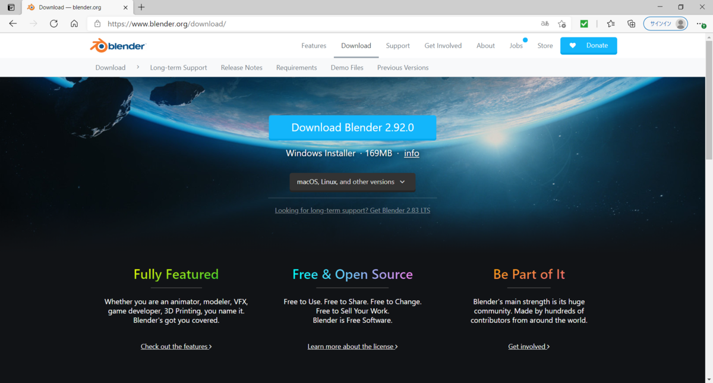This screenshot has height=383, width=713.
Task: Add this page to favorites star
Action: (562, 24)
